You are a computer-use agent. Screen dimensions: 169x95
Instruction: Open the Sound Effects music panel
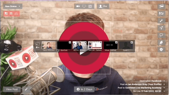(x=161, y=28)
